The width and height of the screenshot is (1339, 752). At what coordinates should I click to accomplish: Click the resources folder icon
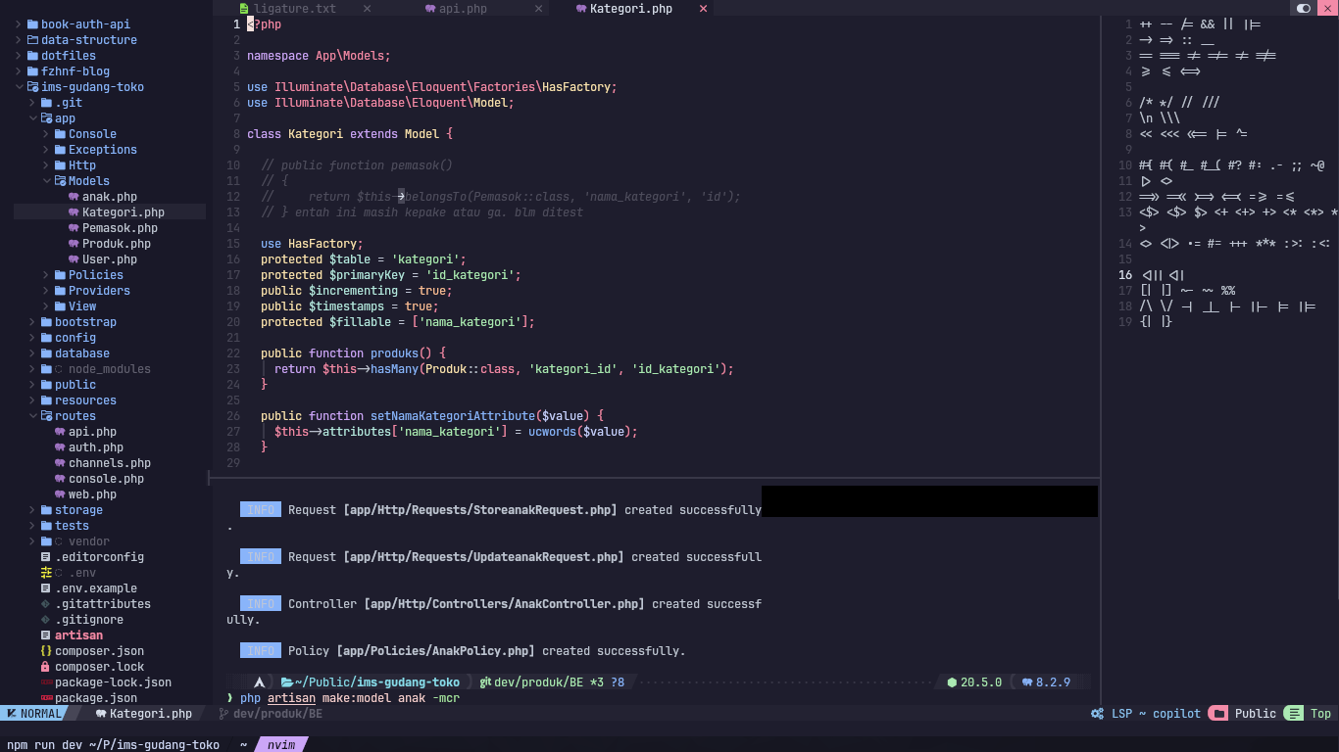[46, 400]
